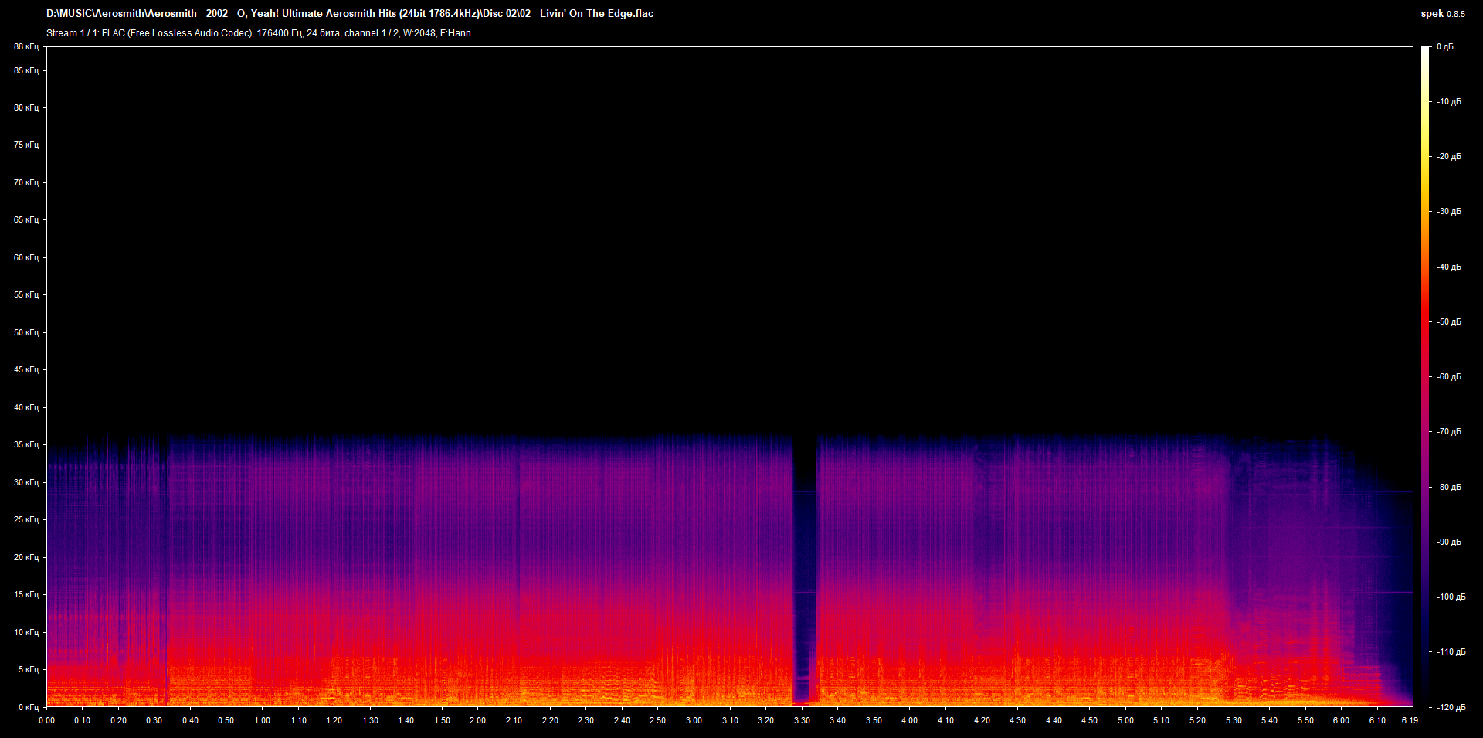
Task: Click the 4:20 time marker
Action: (982, 720)
